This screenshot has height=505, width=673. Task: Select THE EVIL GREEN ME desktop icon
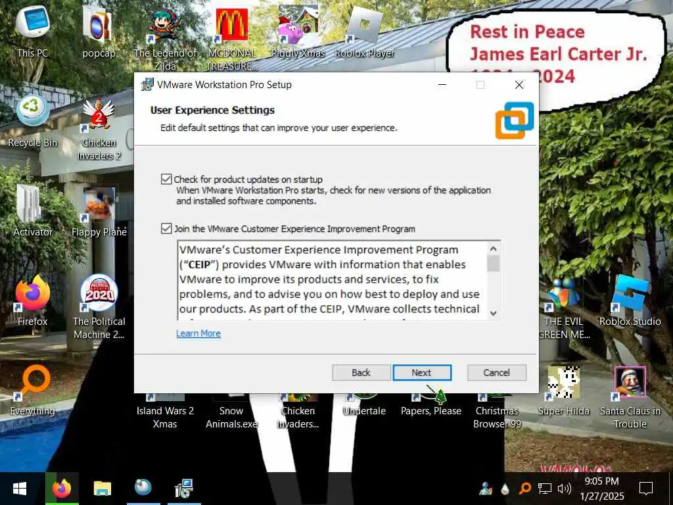(x=563, y=307)
